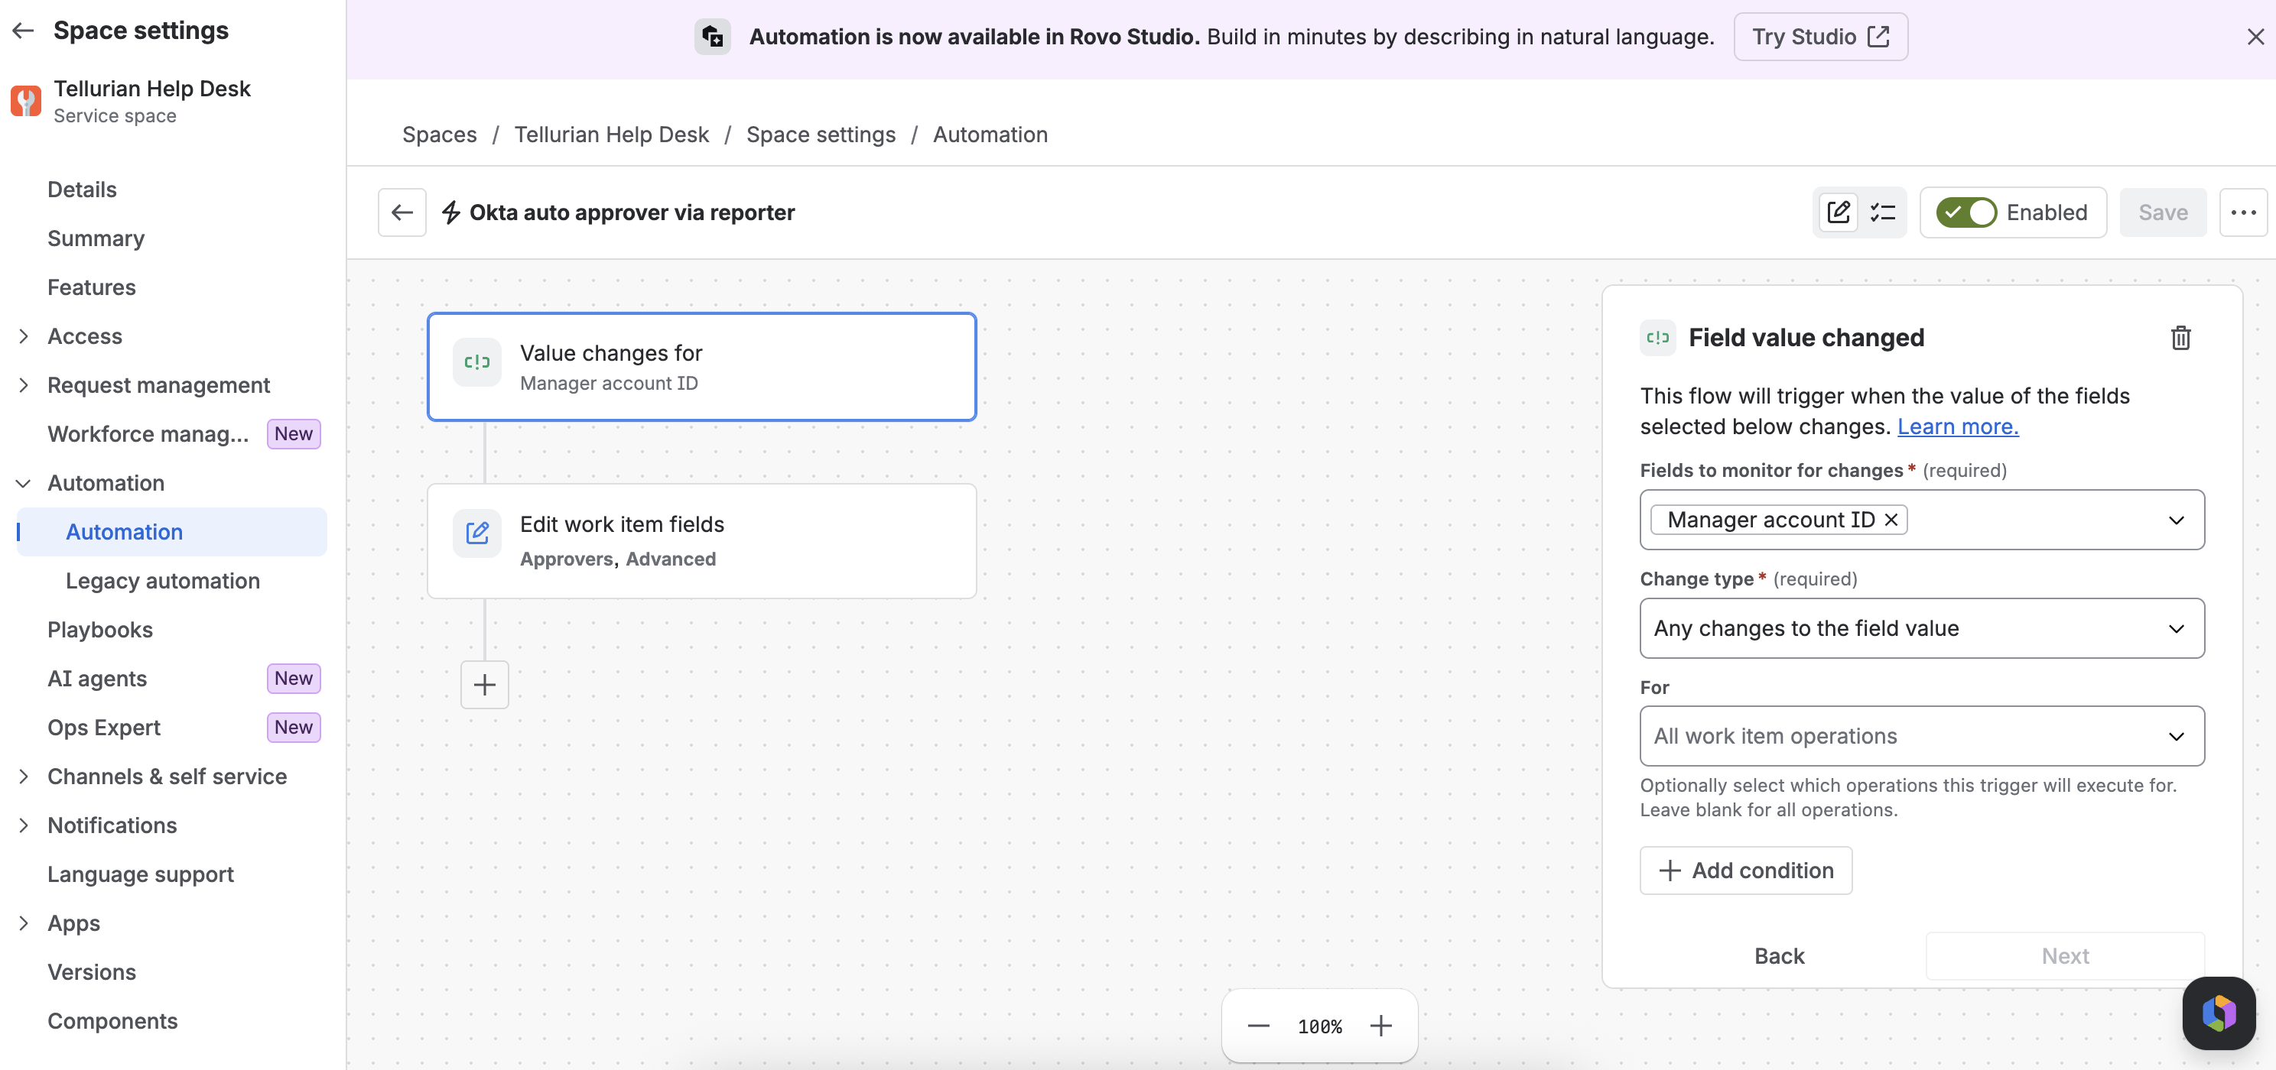
Task: Expand the Access section
Action: coord(23,336)
